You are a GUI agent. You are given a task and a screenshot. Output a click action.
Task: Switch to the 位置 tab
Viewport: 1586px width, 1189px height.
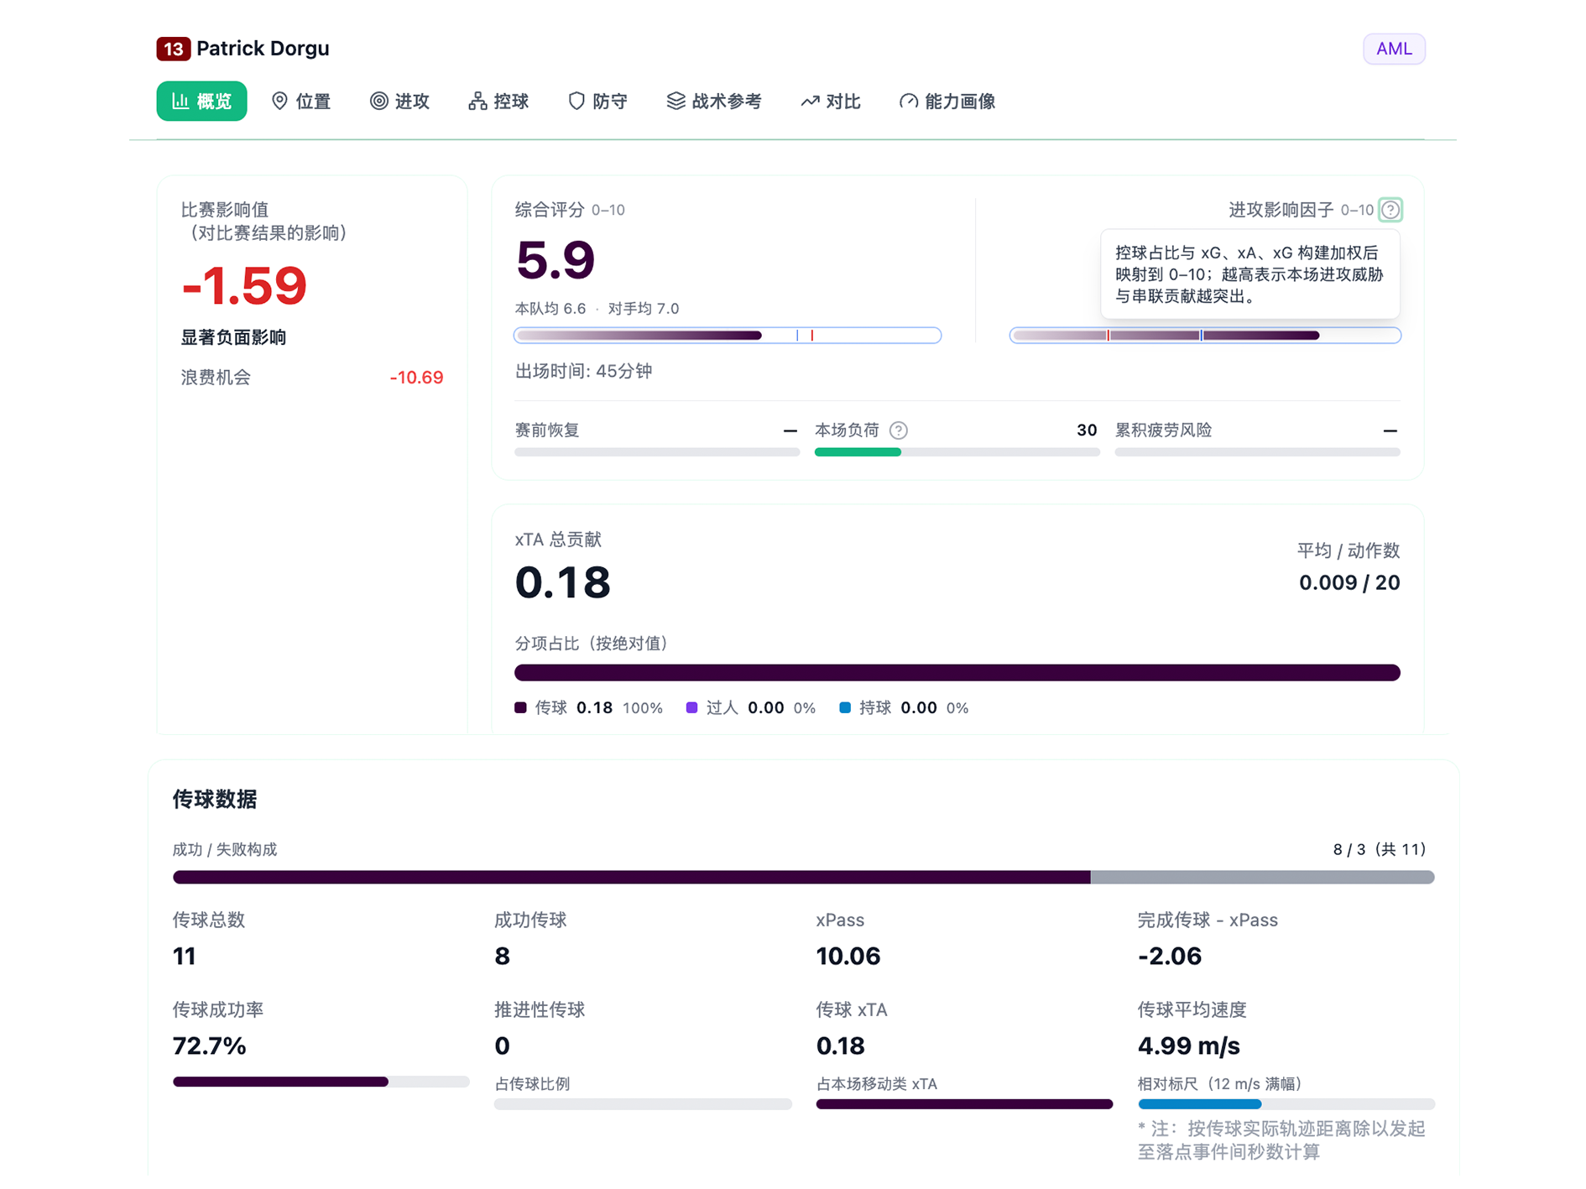(x=301, y=102)
